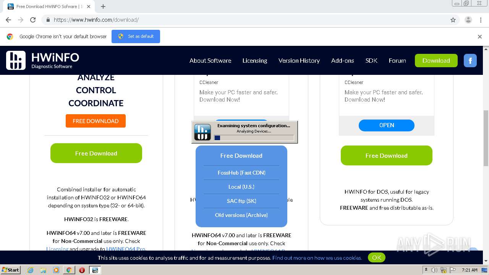Screen dimensions: 489x275
Task: Click Free Download header in blue dropdown
Action: [x=241, y=155]
